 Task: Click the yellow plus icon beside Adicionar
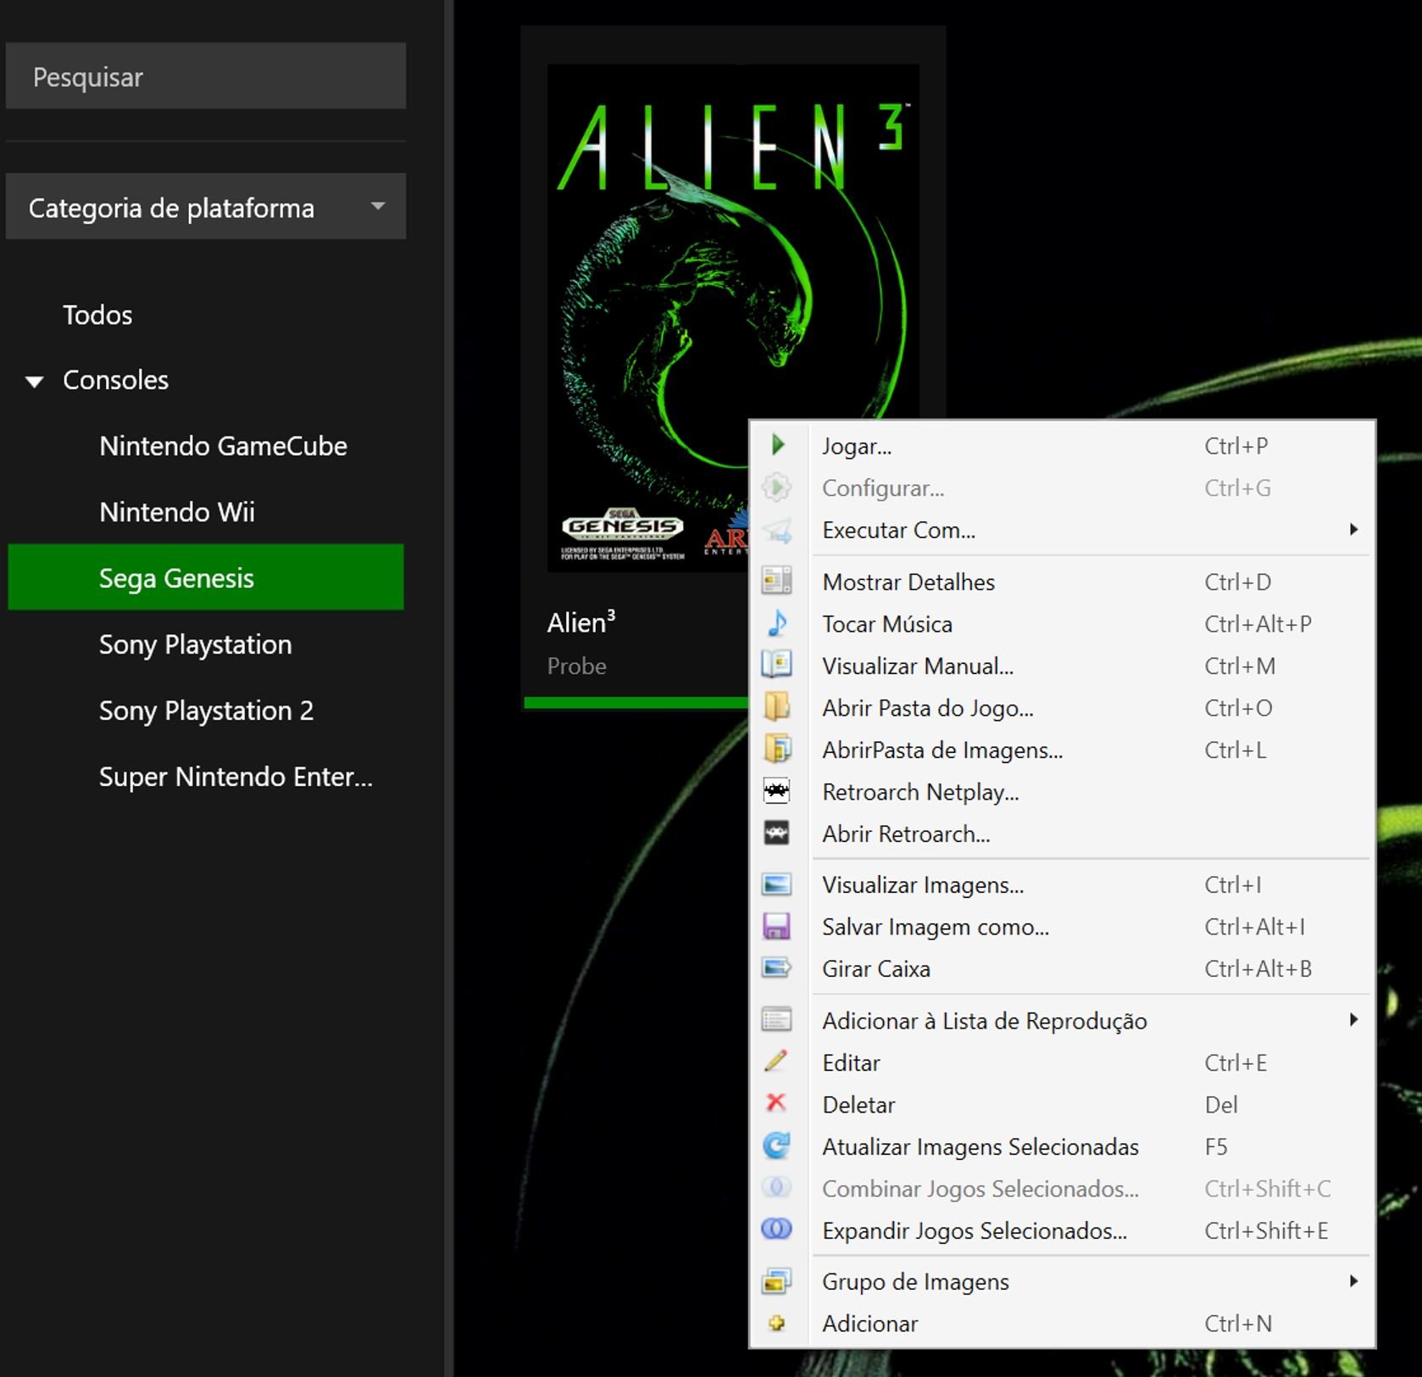776,1323
